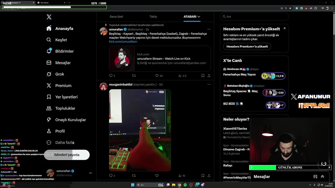This screenshot has height=188, width=335.
Task: Switch to Yeni Sekme browser tab
Action: tap(51, 3)
